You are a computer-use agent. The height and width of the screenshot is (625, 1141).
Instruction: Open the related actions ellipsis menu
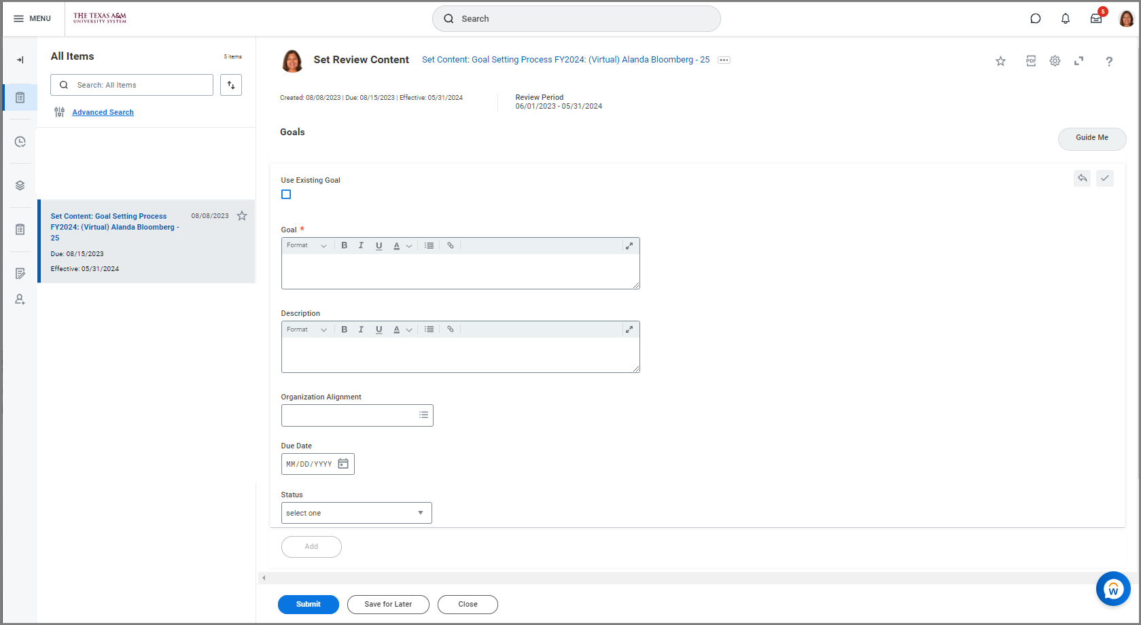pos(724,60)
